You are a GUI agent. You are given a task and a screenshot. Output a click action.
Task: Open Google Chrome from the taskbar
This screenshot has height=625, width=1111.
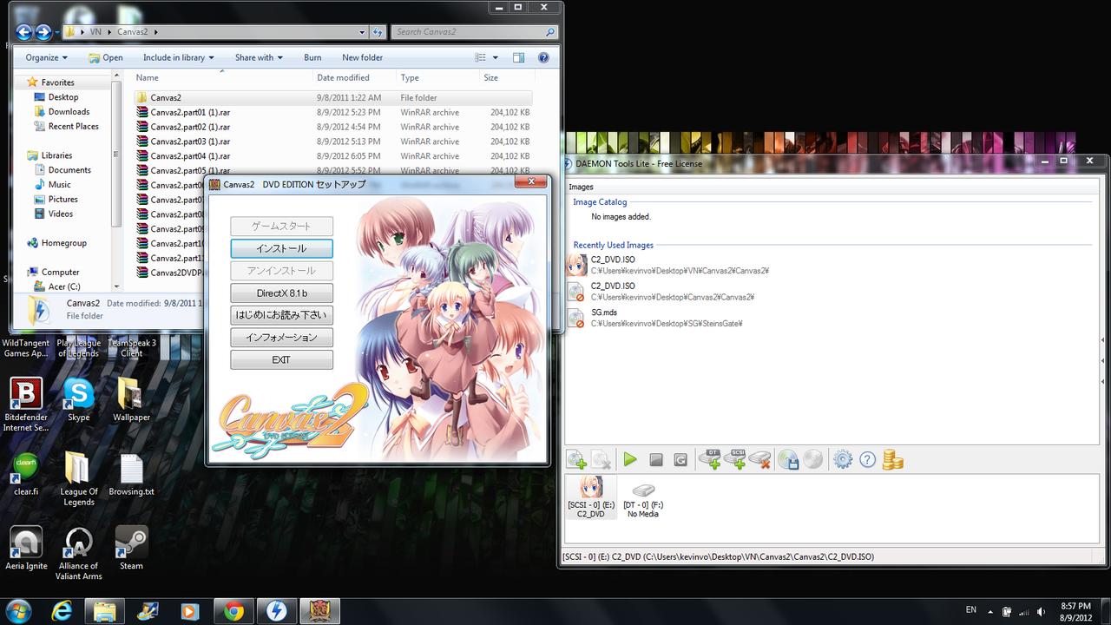tap(233, 611)
